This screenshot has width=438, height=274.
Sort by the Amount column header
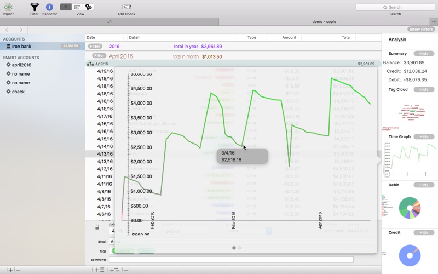point(289,37)
